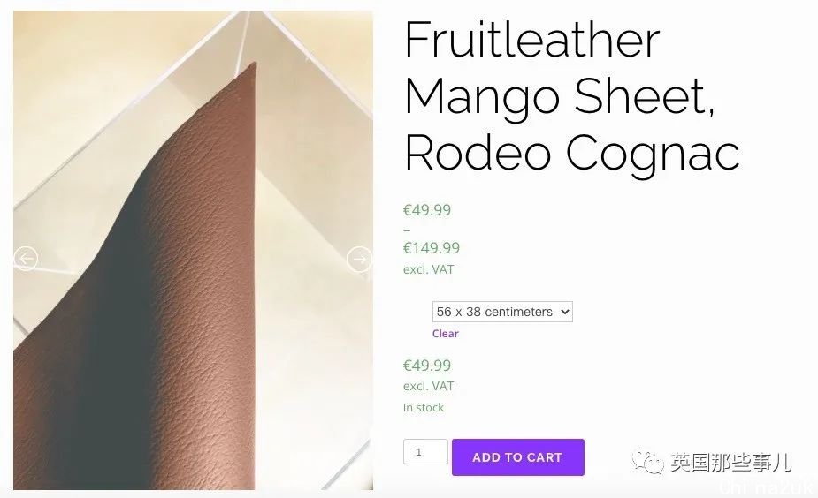
Task: Click the €49.99 price above In stock
Action: [x=427, y=366]
